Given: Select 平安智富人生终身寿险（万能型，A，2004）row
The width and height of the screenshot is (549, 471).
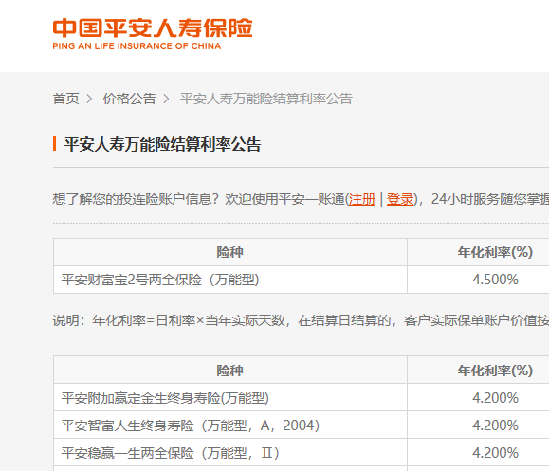Looking at the screenshot, I should 230,426.
